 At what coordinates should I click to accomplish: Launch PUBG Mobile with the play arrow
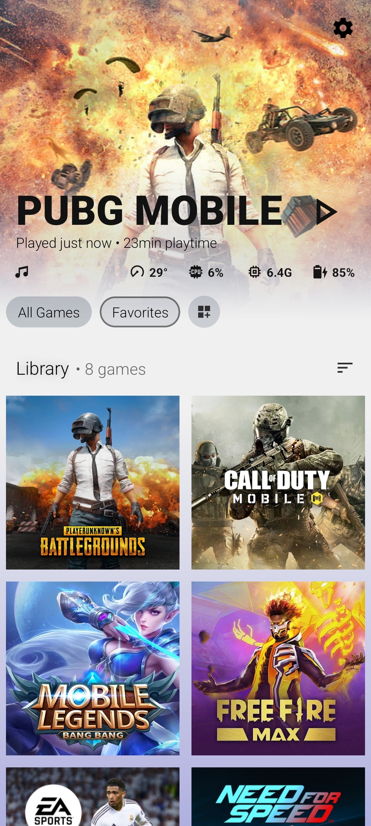(x=326, y=212)
